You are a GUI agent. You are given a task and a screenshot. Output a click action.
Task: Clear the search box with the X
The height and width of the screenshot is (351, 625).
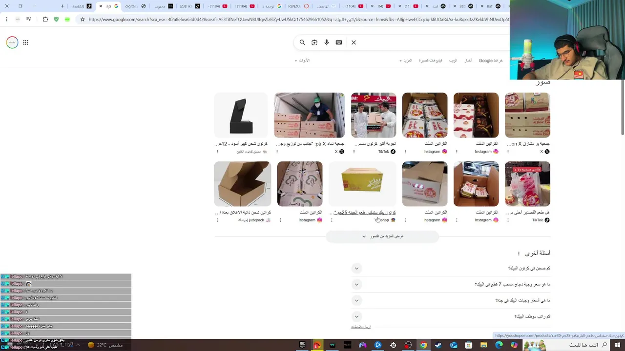click(354, 42)
